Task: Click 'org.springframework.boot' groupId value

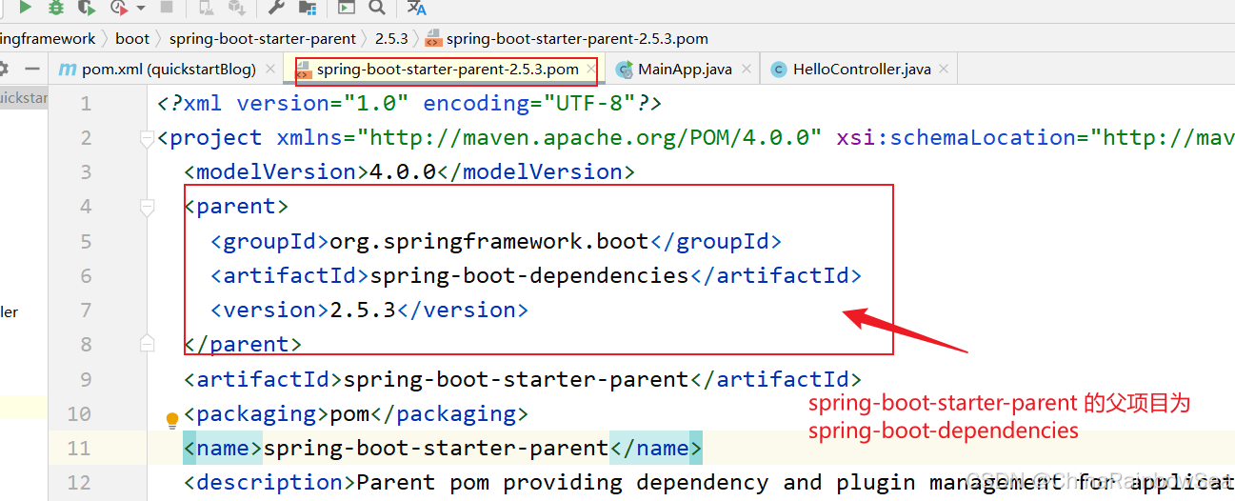Action: pyautogui.click(x=488, y=242)
